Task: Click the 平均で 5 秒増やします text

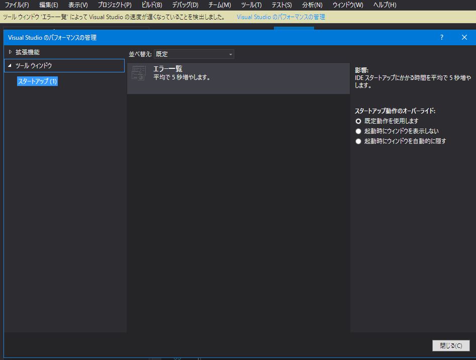Action: tap(182, 77)
